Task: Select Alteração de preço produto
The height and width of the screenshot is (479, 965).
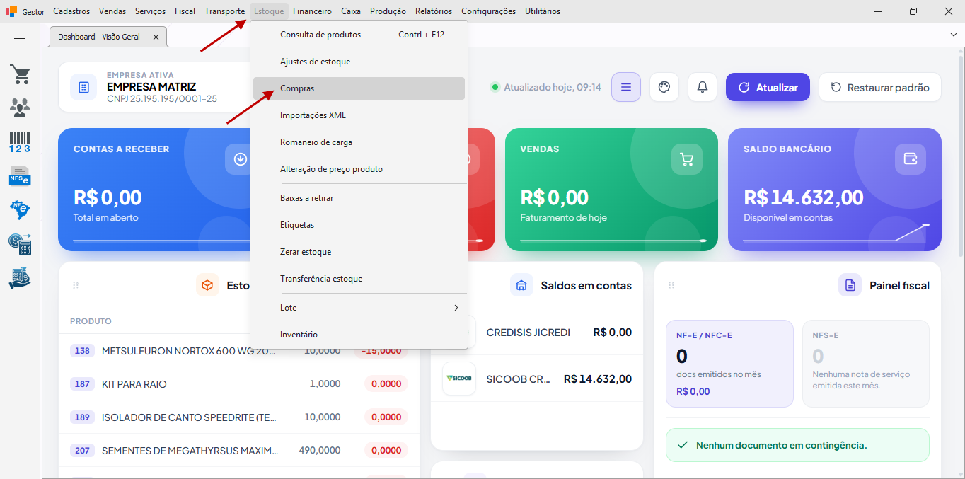Action: 359,169
